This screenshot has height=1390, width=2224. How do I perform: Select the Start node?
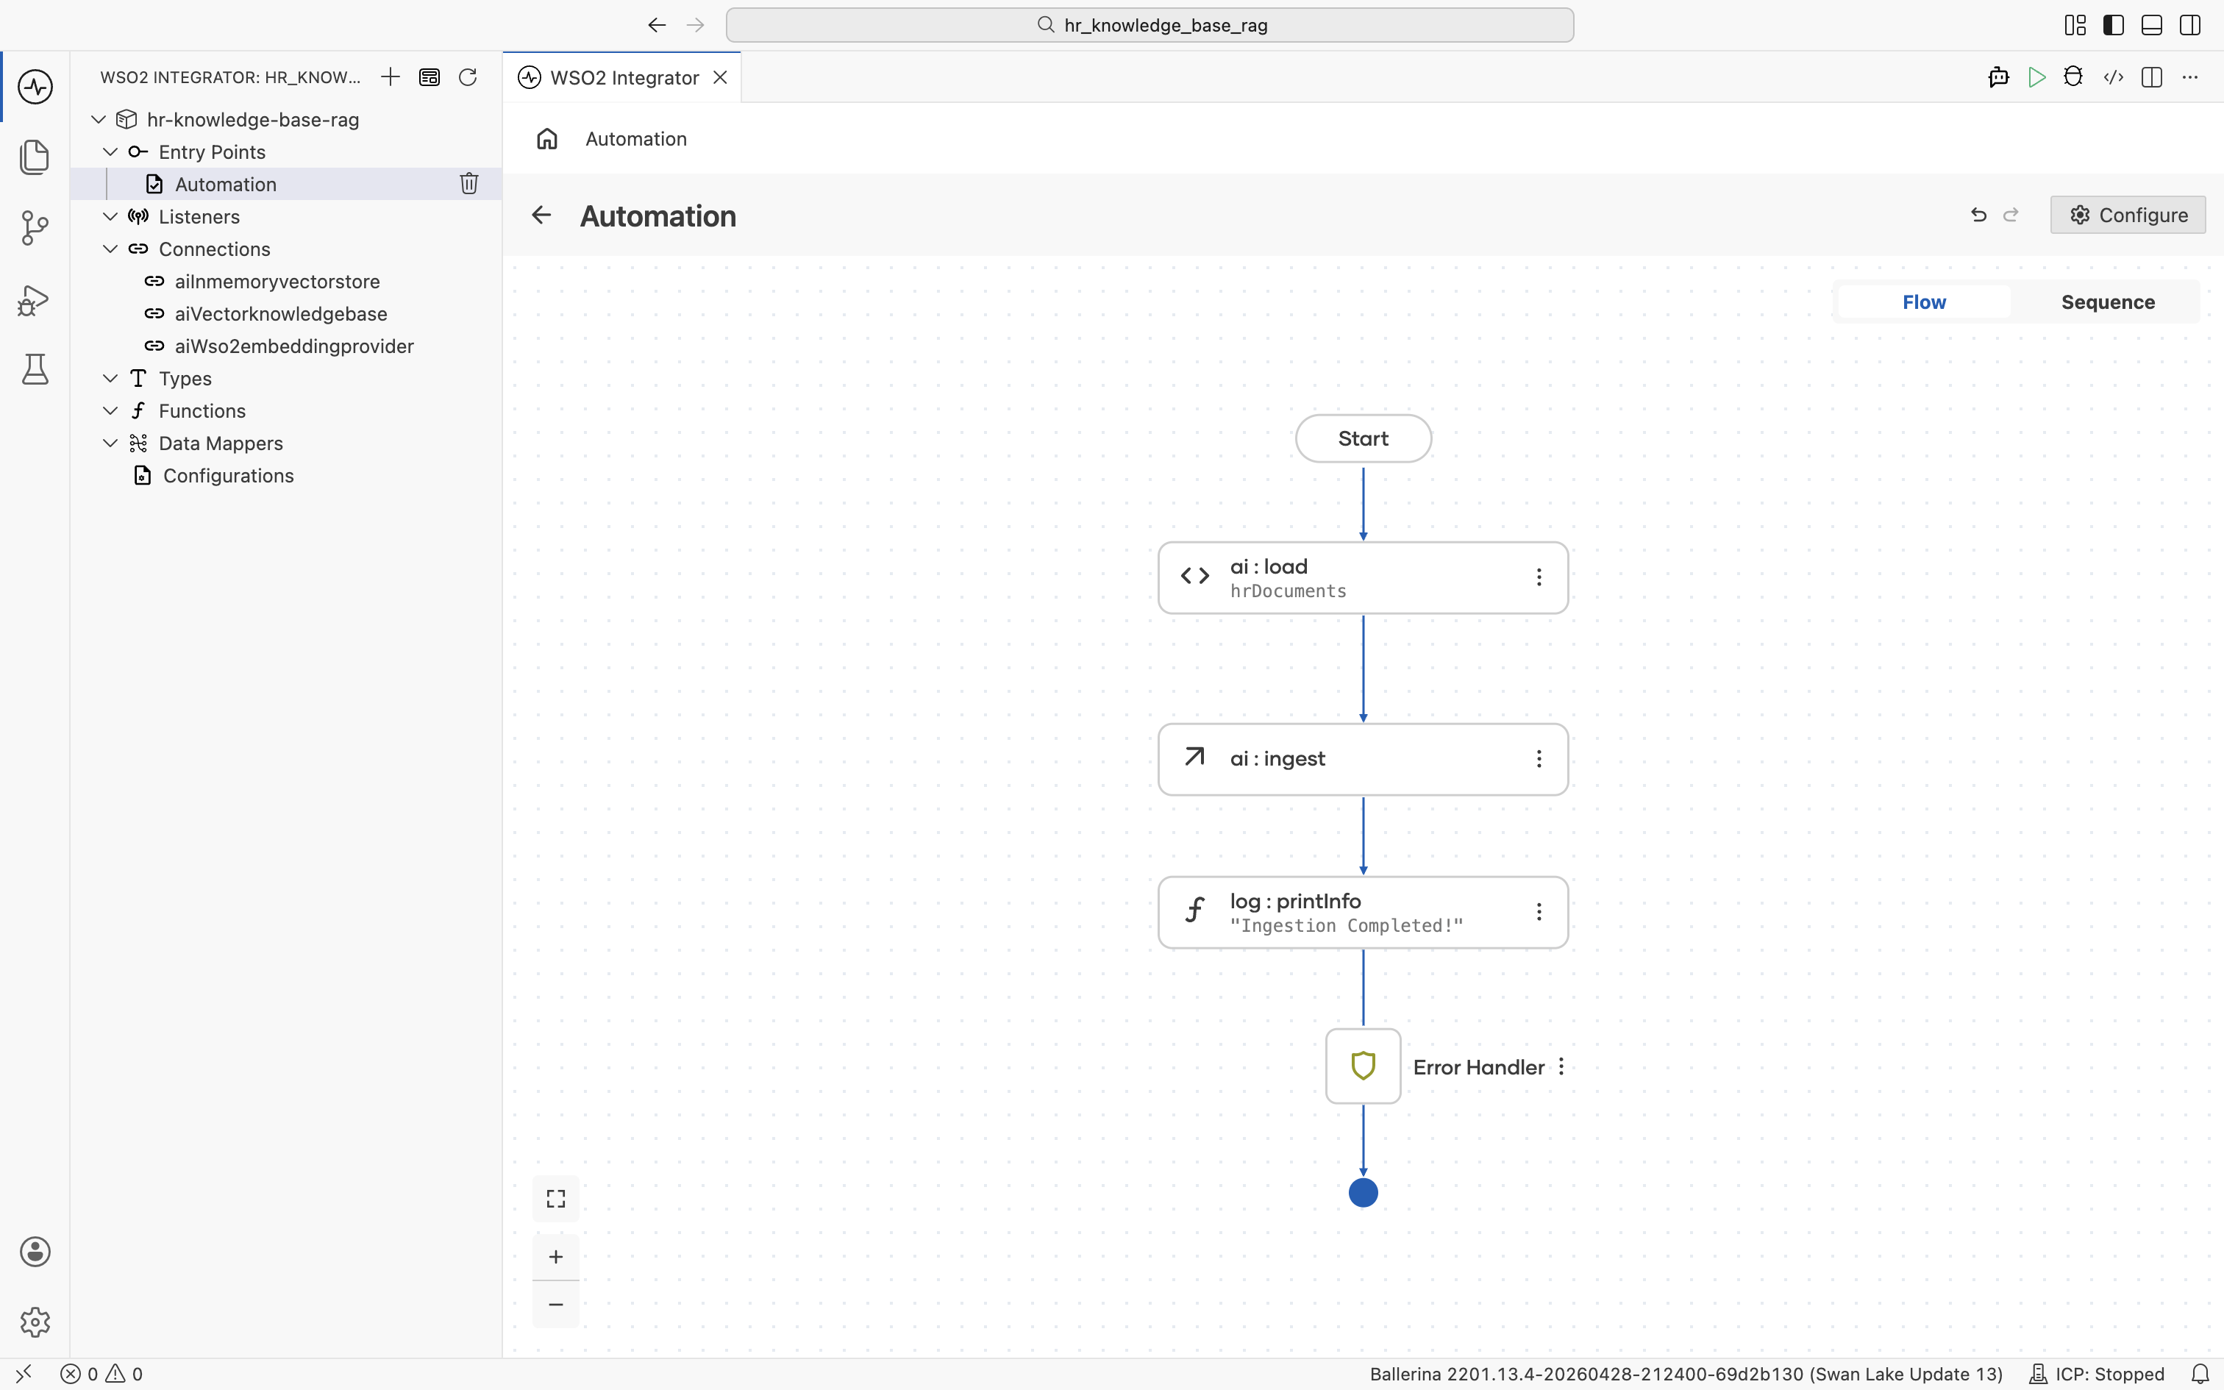1363,438
